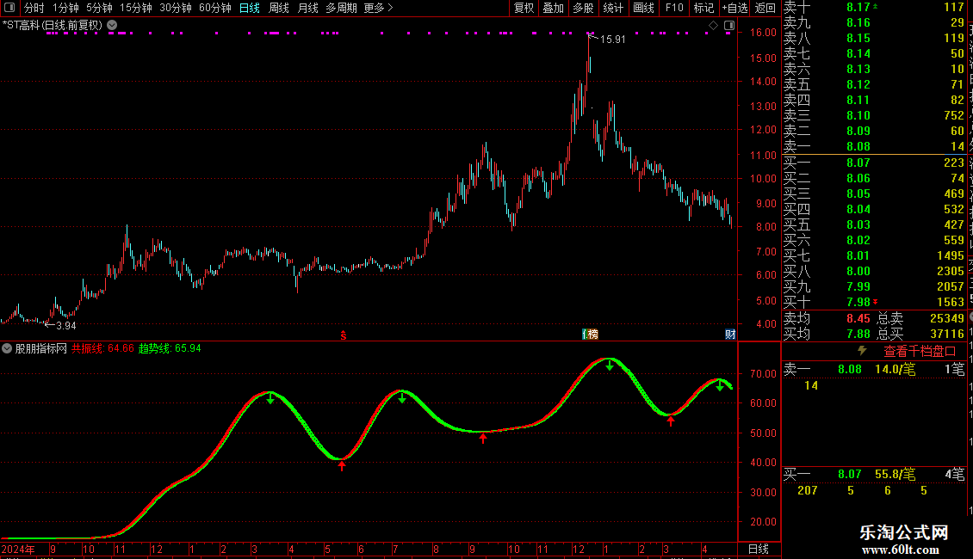973x559 pixels.
Task: Open 多周期 multi-period view
Action: pyautogui.click(x=341, y=8)
